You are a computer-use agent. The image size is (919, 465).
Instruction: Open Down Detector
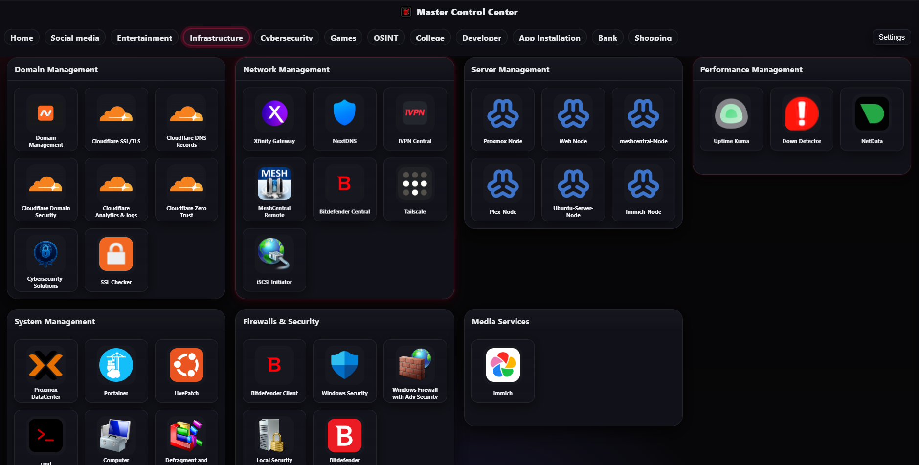point(802,119)
